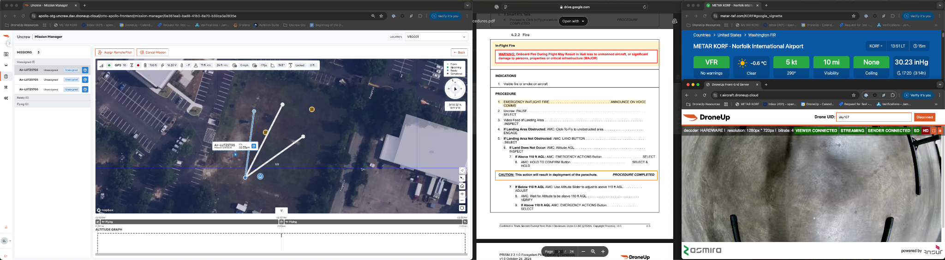Screen dimensions: 945x260
Task: Expand the Uncrew sidebar with chevron
Action: (9, 43)
